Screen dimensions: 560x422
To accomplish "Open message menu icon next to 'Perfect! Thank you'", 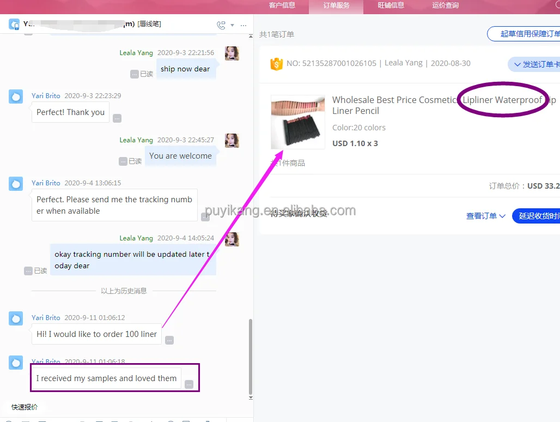I will coord(117,118).
